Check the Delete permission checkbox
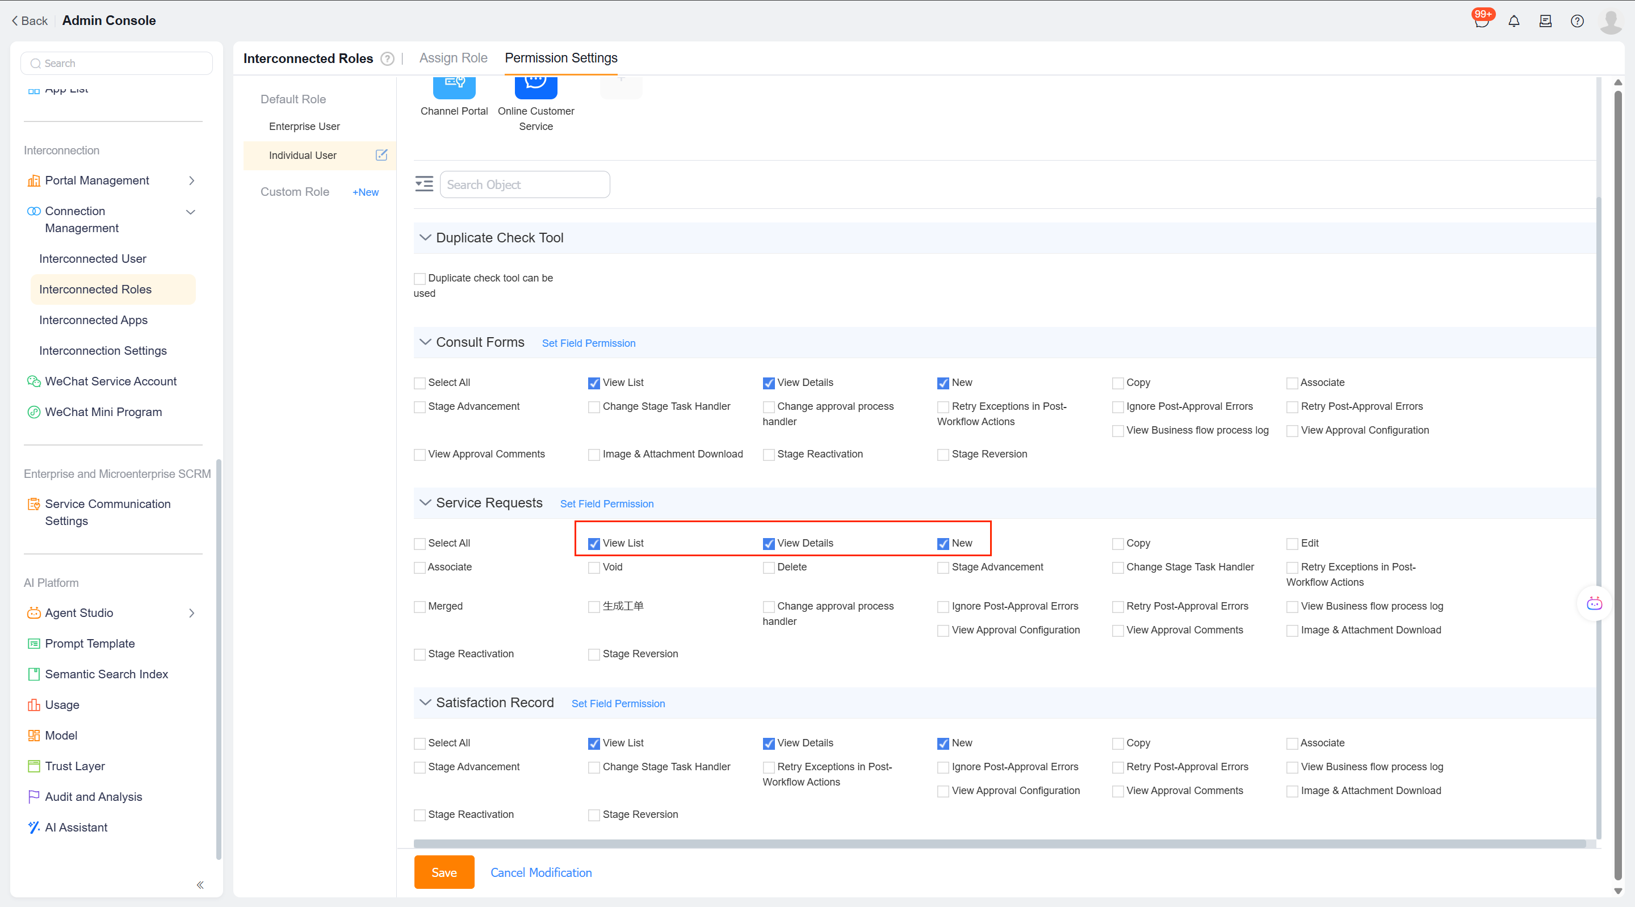 [769, 568]
